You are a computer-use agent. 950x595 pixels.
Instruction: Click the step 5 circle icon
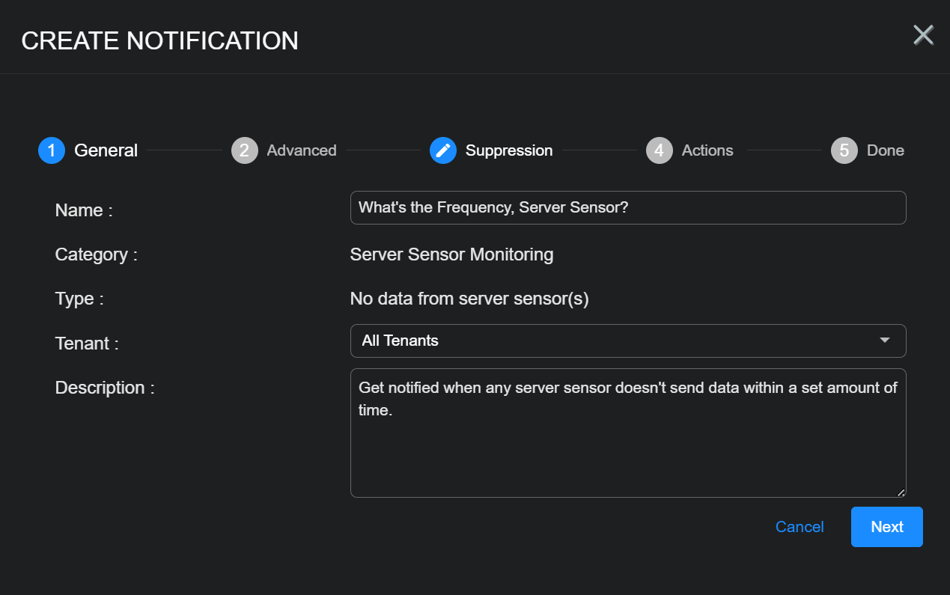click(x=844, y=150)
